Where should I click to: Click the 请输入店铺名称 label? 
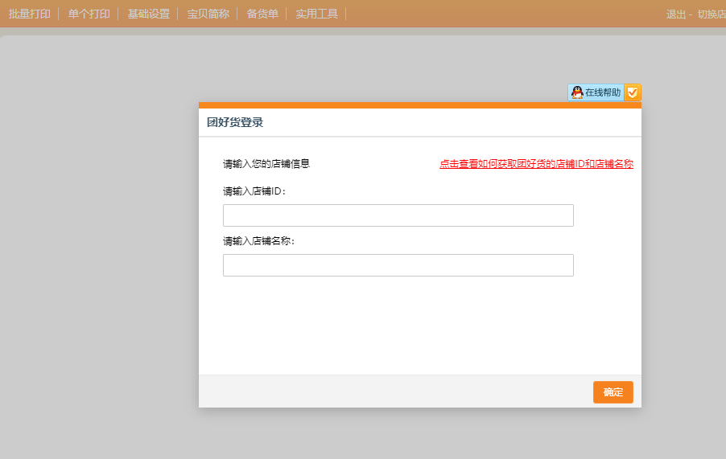pyautogui.click(x=259, y=241)
